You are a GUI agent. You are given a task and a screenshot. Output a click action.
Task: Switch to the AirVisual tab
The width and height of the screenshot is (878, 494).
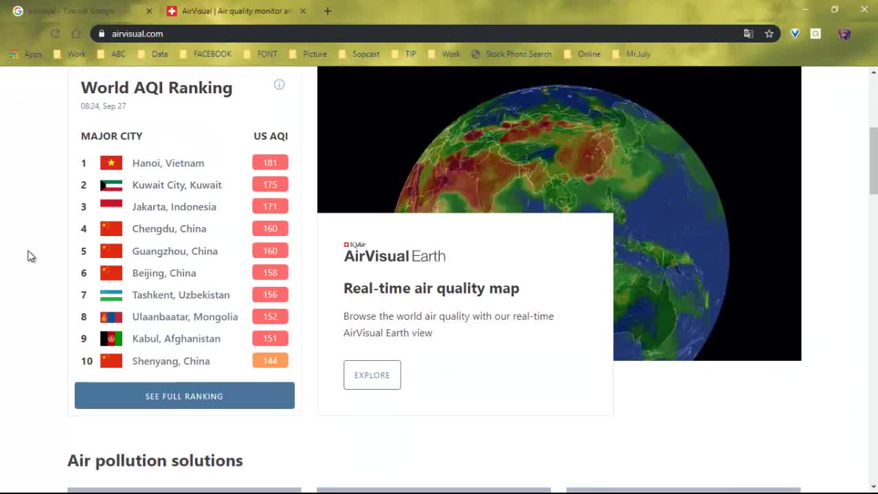pyautogui.click(x=237, y=11)
